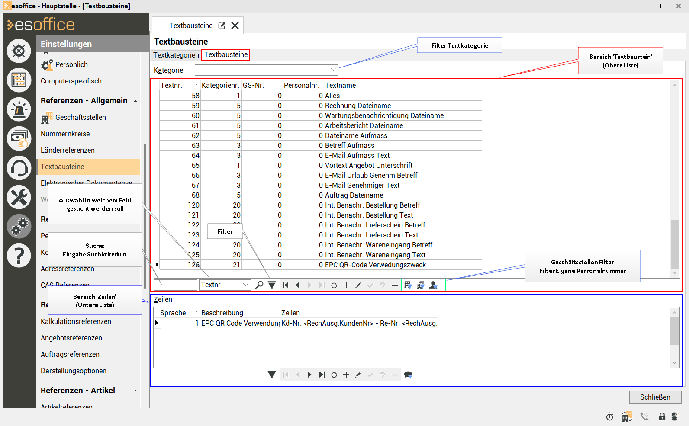Click the Schließen button

[x=655, y=397]
